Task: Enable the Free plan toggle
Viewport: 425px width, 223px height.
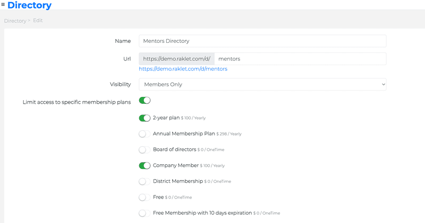Action: [144, 197]
